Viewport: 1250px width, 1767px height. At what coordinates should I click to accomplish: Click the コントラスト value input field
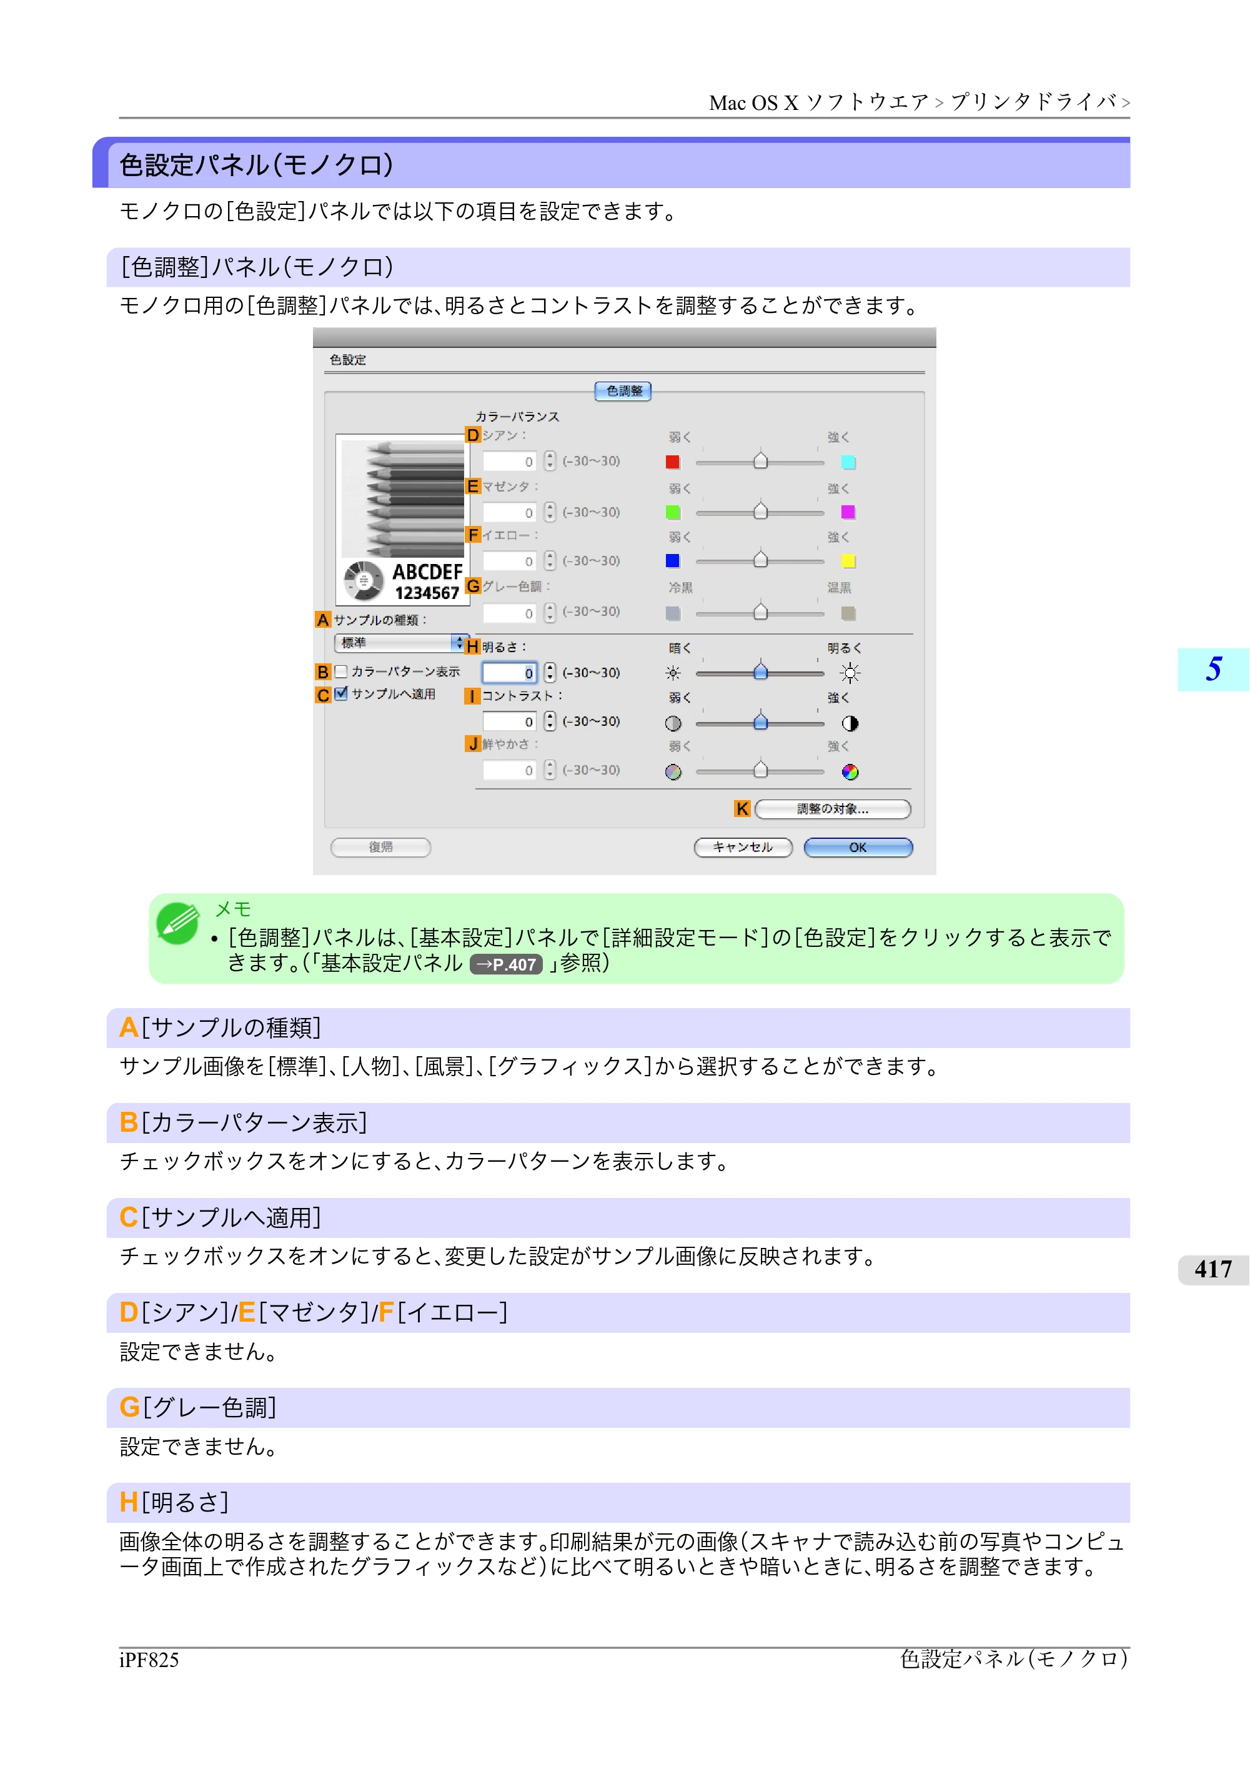[x=510, y=722]
